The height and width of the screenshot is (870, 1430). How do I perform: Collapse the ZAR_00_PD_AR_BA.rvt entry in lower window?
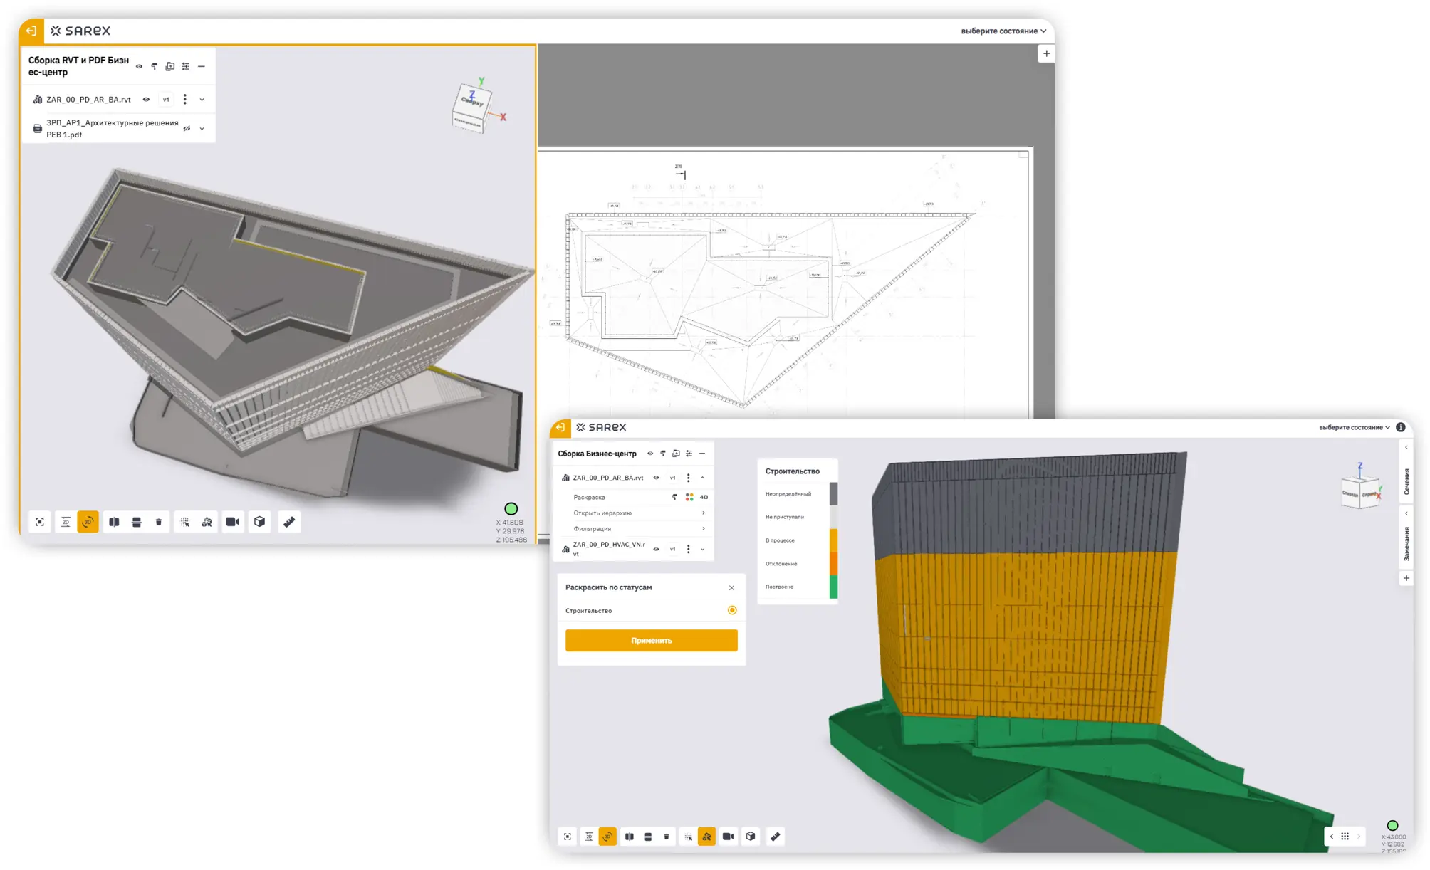703,478
